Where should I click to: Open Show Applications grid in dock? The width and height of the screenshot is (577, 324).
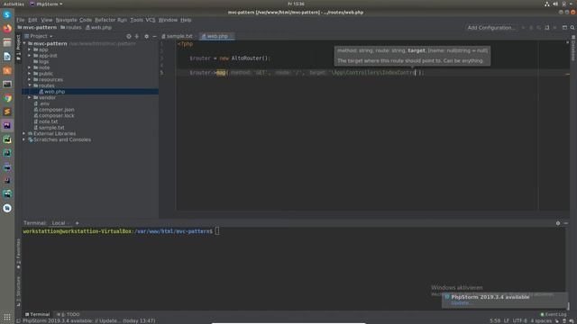(7, 317)
